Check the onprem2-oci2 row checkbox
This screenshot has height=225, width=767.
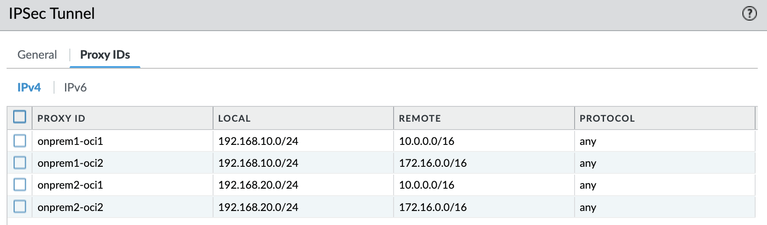tap(20, 207)
